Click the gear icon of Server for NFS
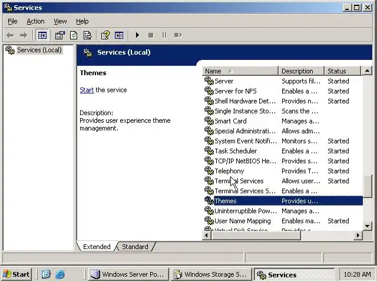Screen dimensions: 377x282 point(209,91)
